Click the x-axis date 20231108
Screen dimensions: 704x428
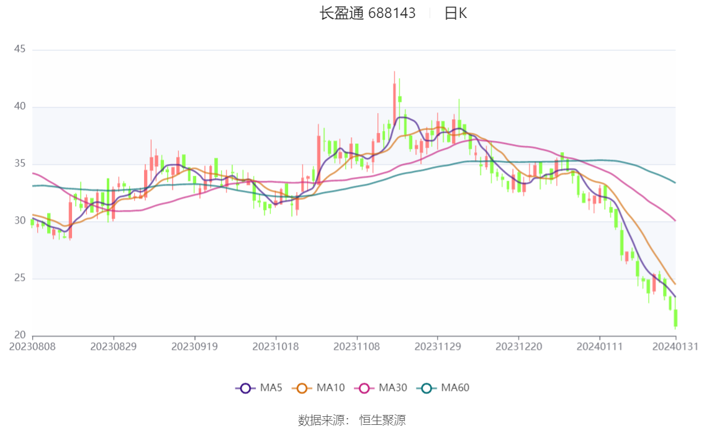coord(356,347)
